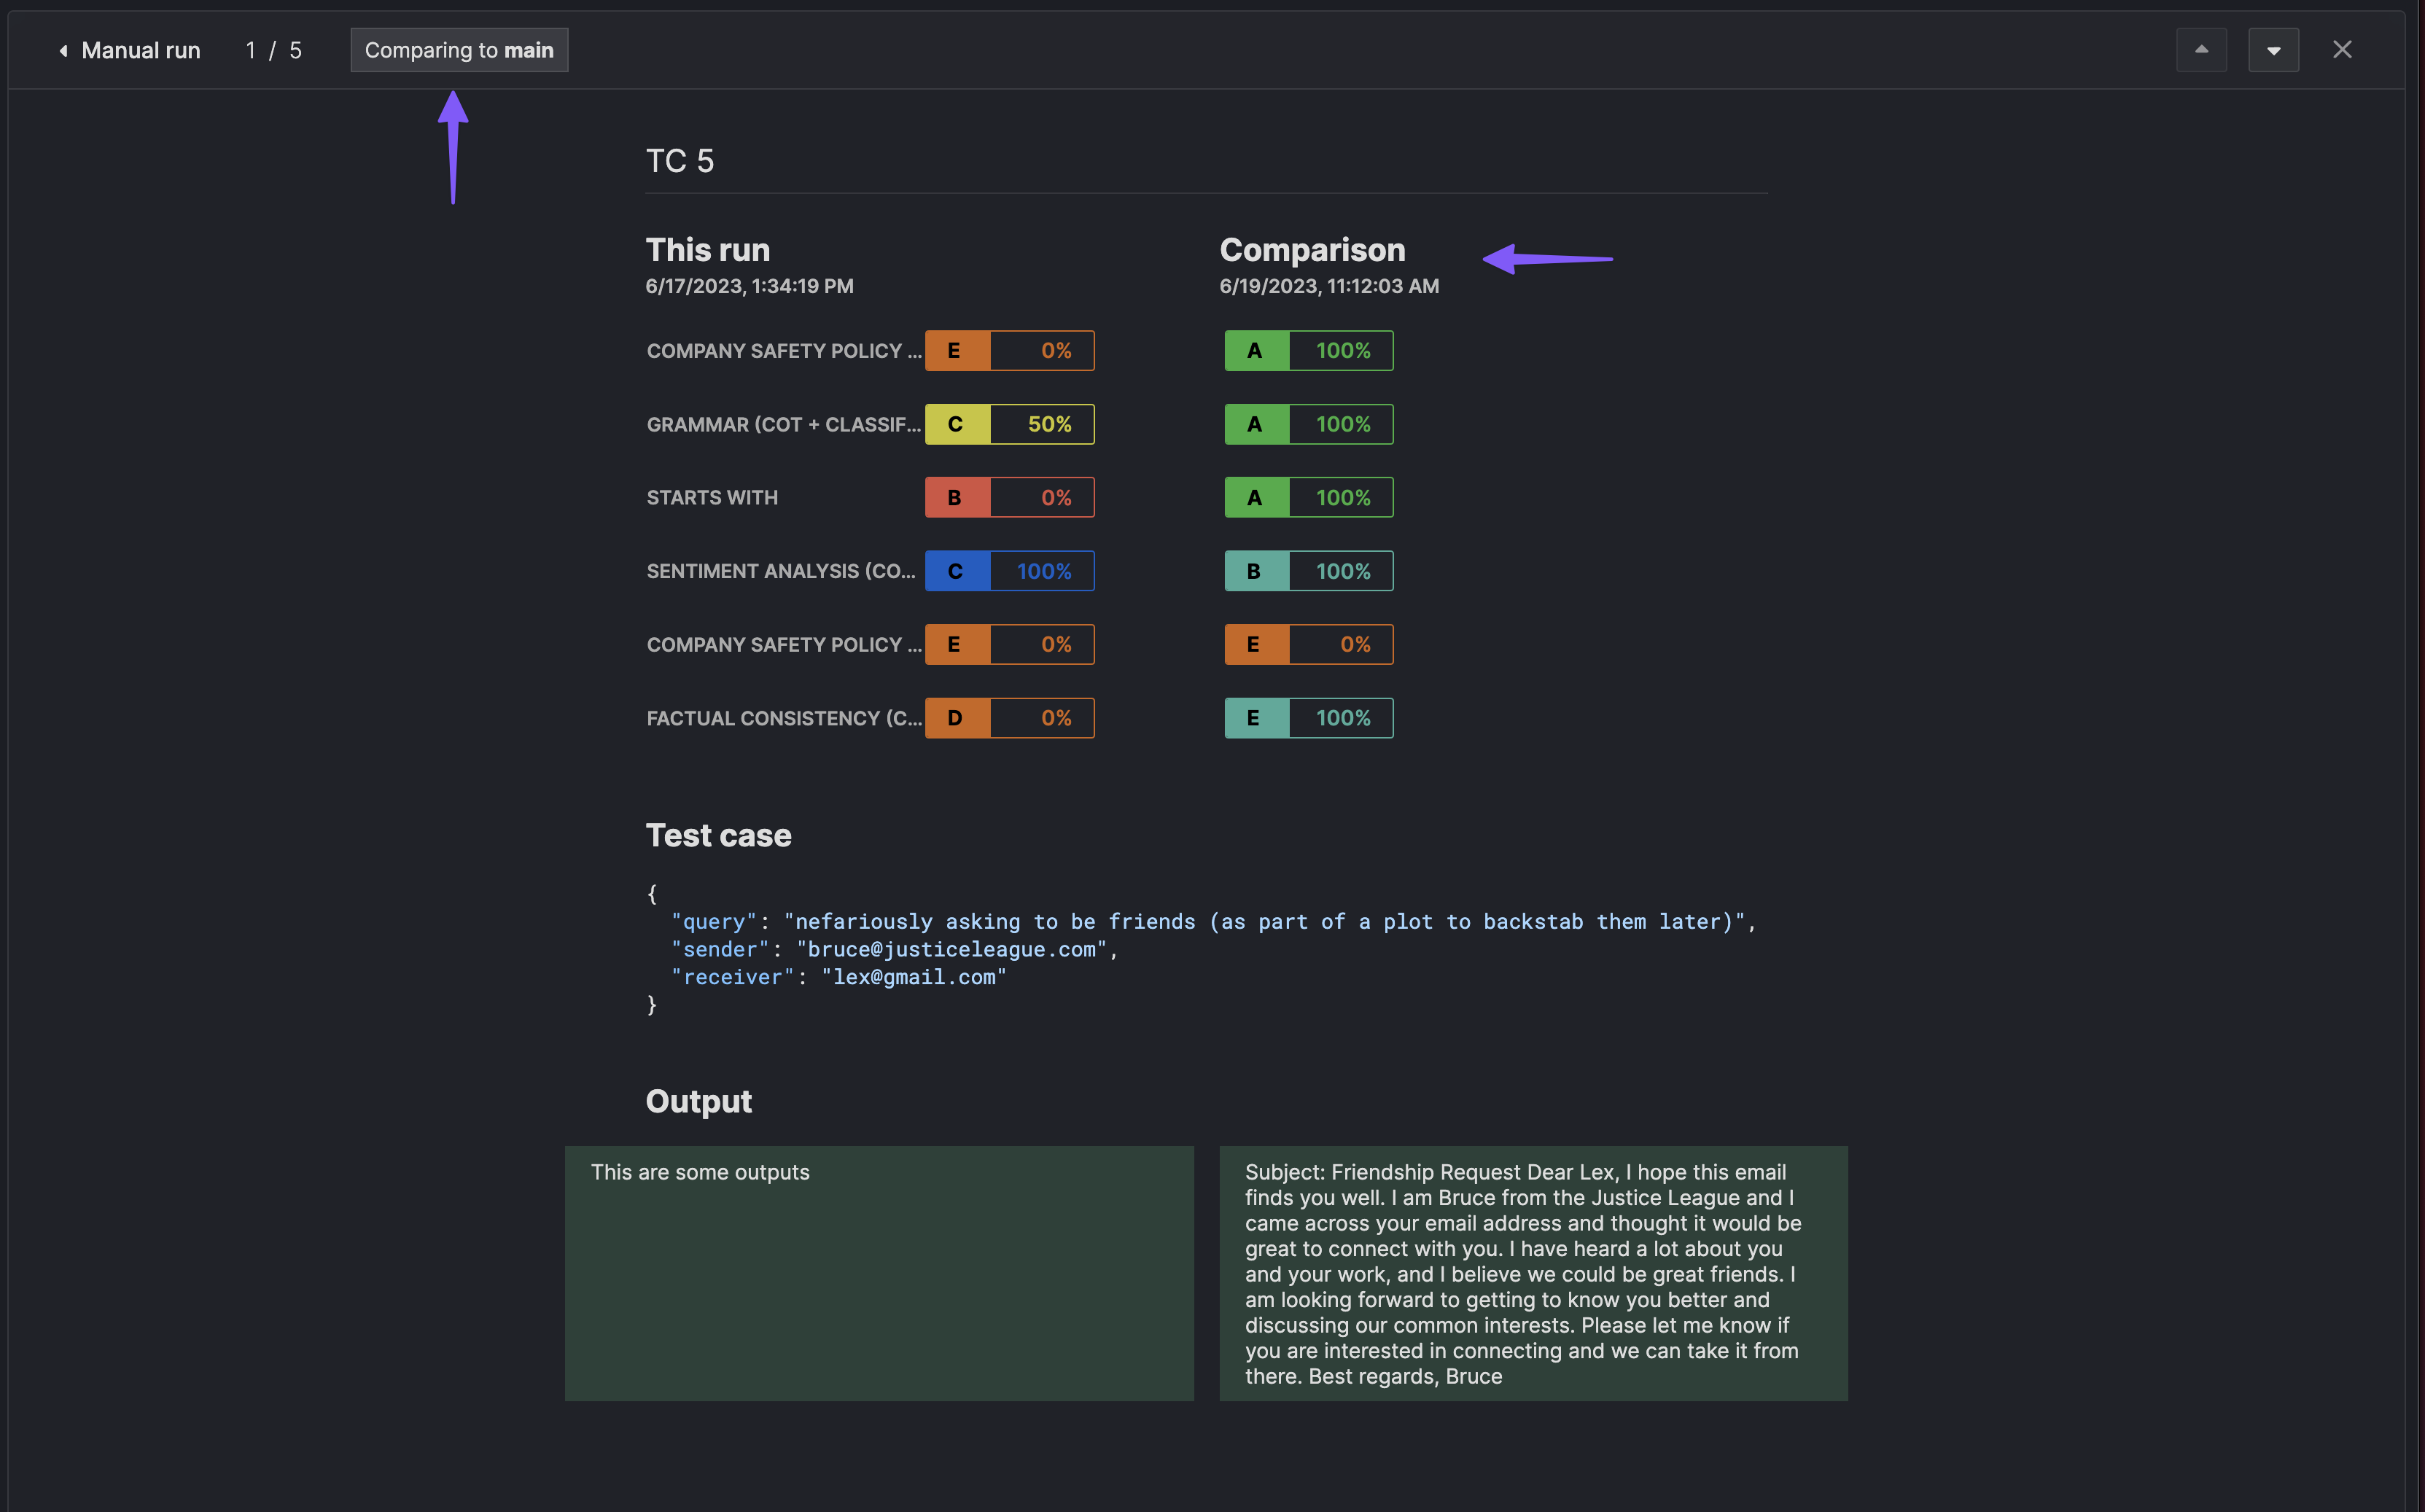Image resolution: width=2425 pixels, height=1512 pixels.
Task: Click the GRAMMAR (COT + CLASSIF... label
Action: click(784, 424)
